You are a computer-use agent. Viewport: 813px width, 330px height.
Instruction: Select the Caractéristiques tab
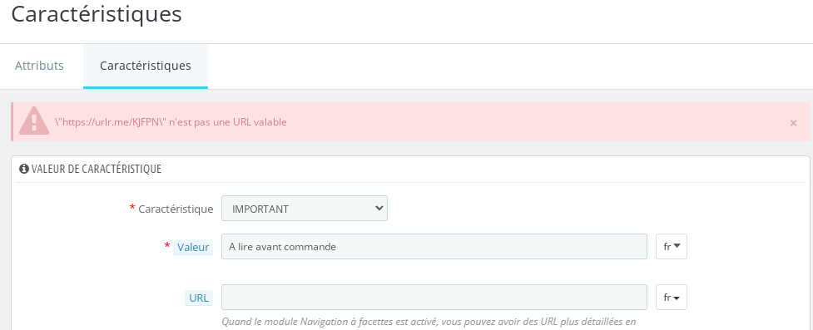click(x=145, y=66)
